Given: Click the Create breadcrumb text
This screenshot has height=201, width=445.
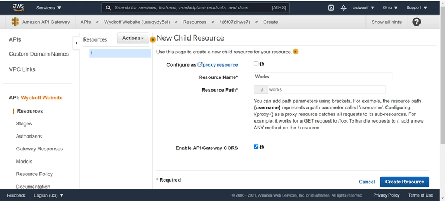Looking at the screenshot, I should pos(270,22).
